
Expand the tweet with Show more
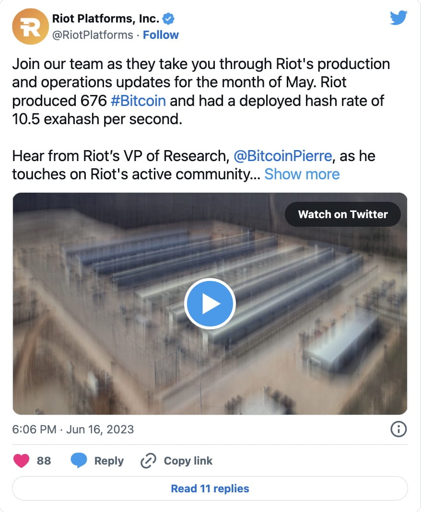point(302,174)
